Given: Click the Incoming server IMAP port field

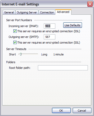Looking at the screenshot, I should point(49,26).
